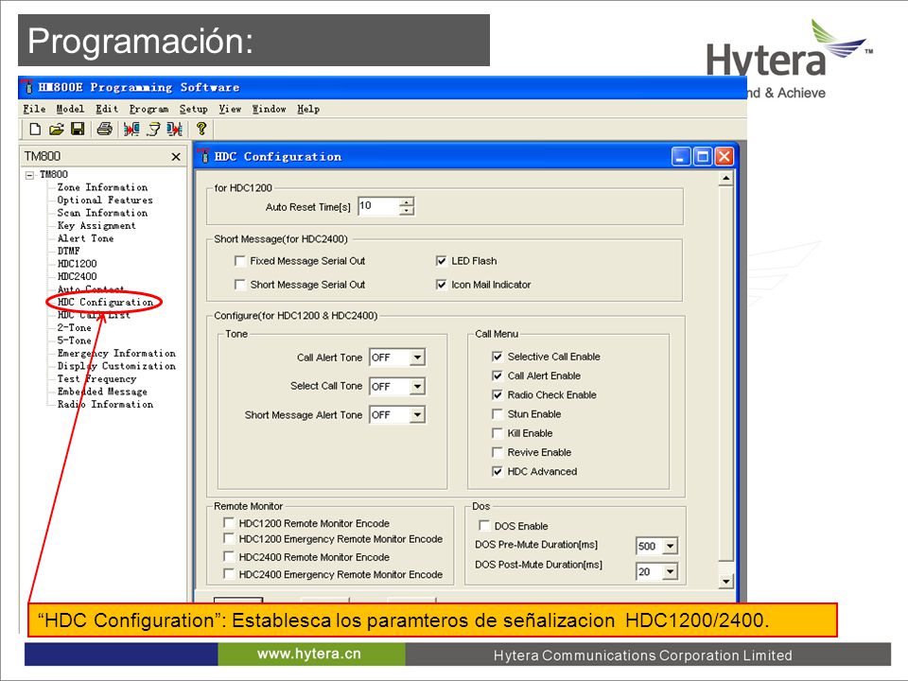Increase Auto Reset Time with up arrow

click(407, 201)
